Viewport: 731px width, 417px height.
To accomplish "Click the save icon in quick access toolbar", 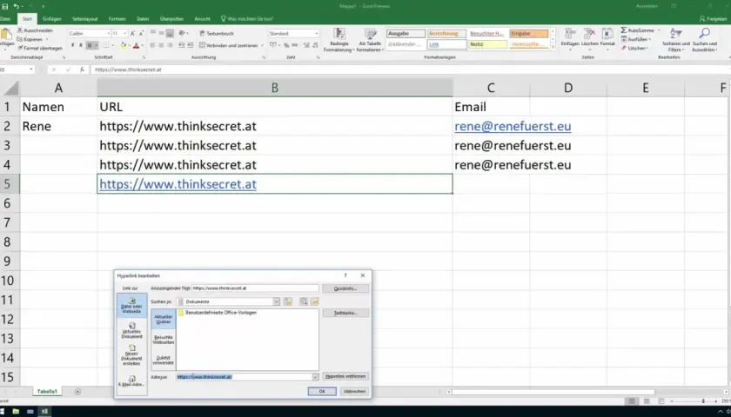I will click(5, 6).
